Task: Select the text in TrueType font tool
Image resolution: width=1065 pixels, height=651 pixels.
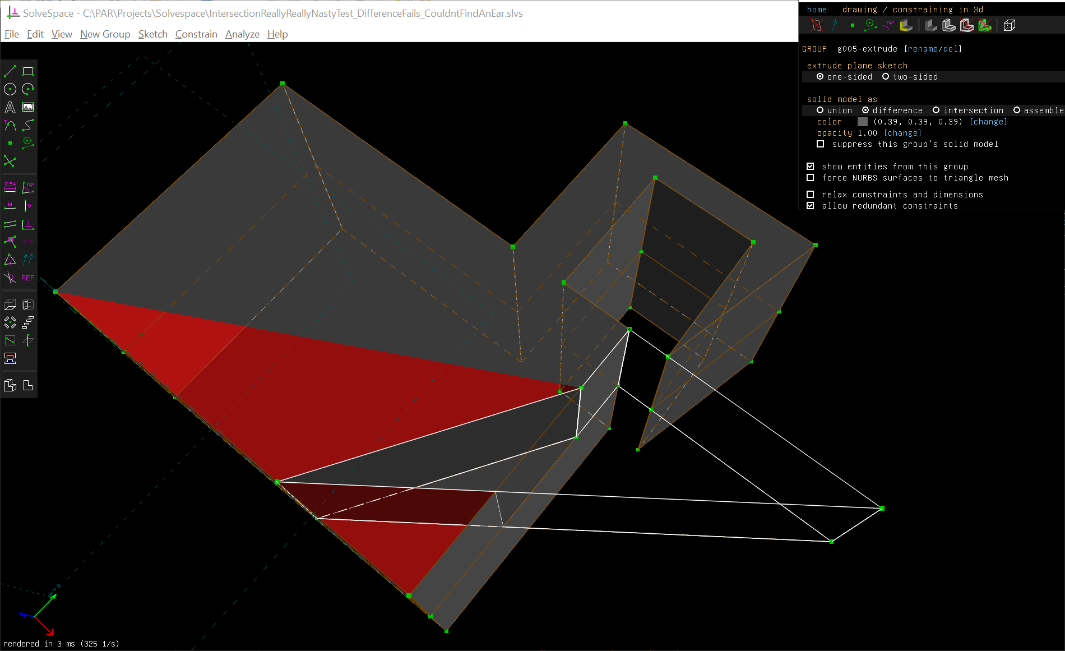Action: (10, 107)
